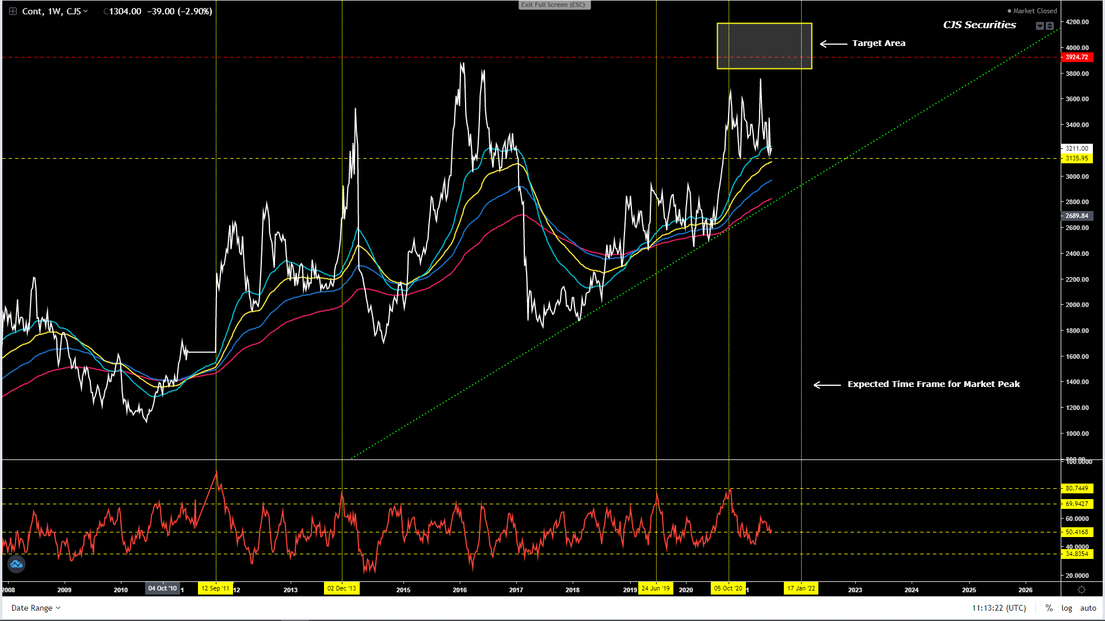Click the 17 Jan '22 date marker
This screenshot has width=1105, height=621.
801,588
